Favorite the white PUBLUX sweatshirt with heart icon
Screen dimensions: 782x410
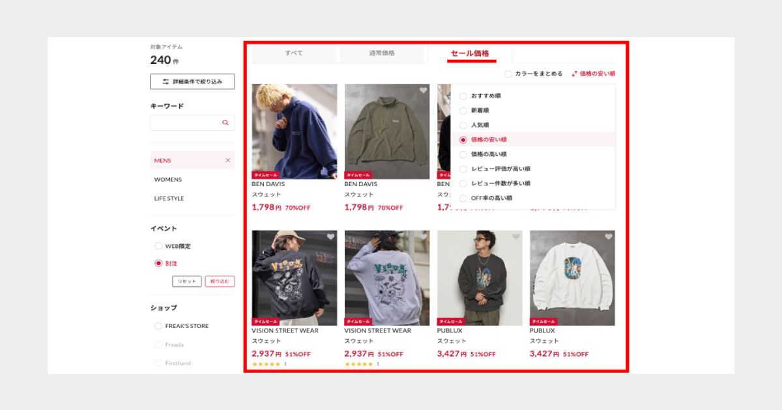[608, 237]
